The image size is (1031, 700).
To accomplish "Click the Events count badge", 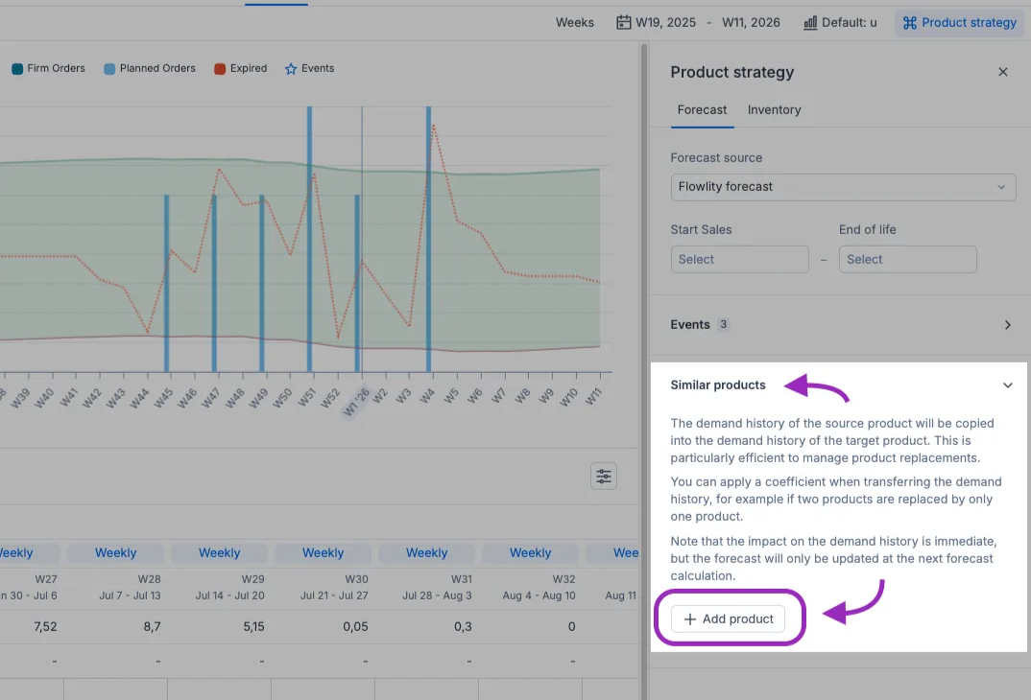I will [x=724, y=325].
